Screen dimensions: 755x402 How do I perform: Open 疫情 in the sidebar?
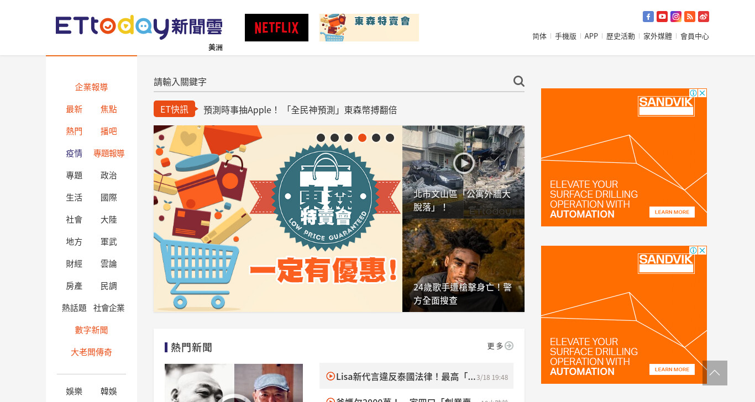(74, 153)
